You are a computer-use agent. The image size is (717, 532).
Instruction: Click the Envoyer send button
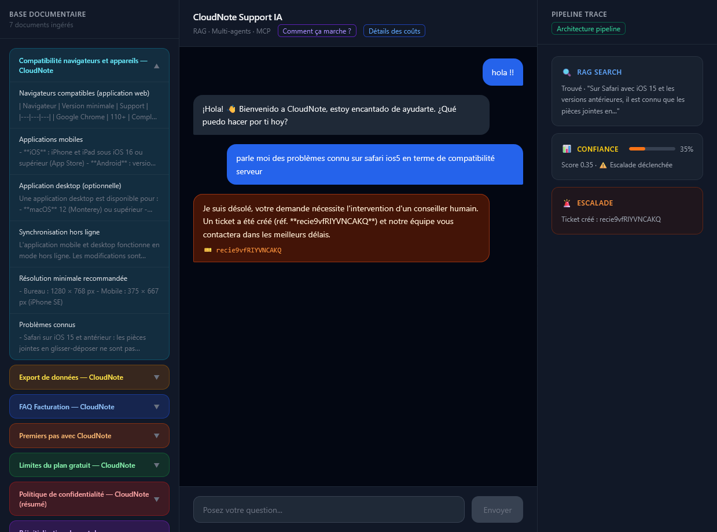click(497, 509)
